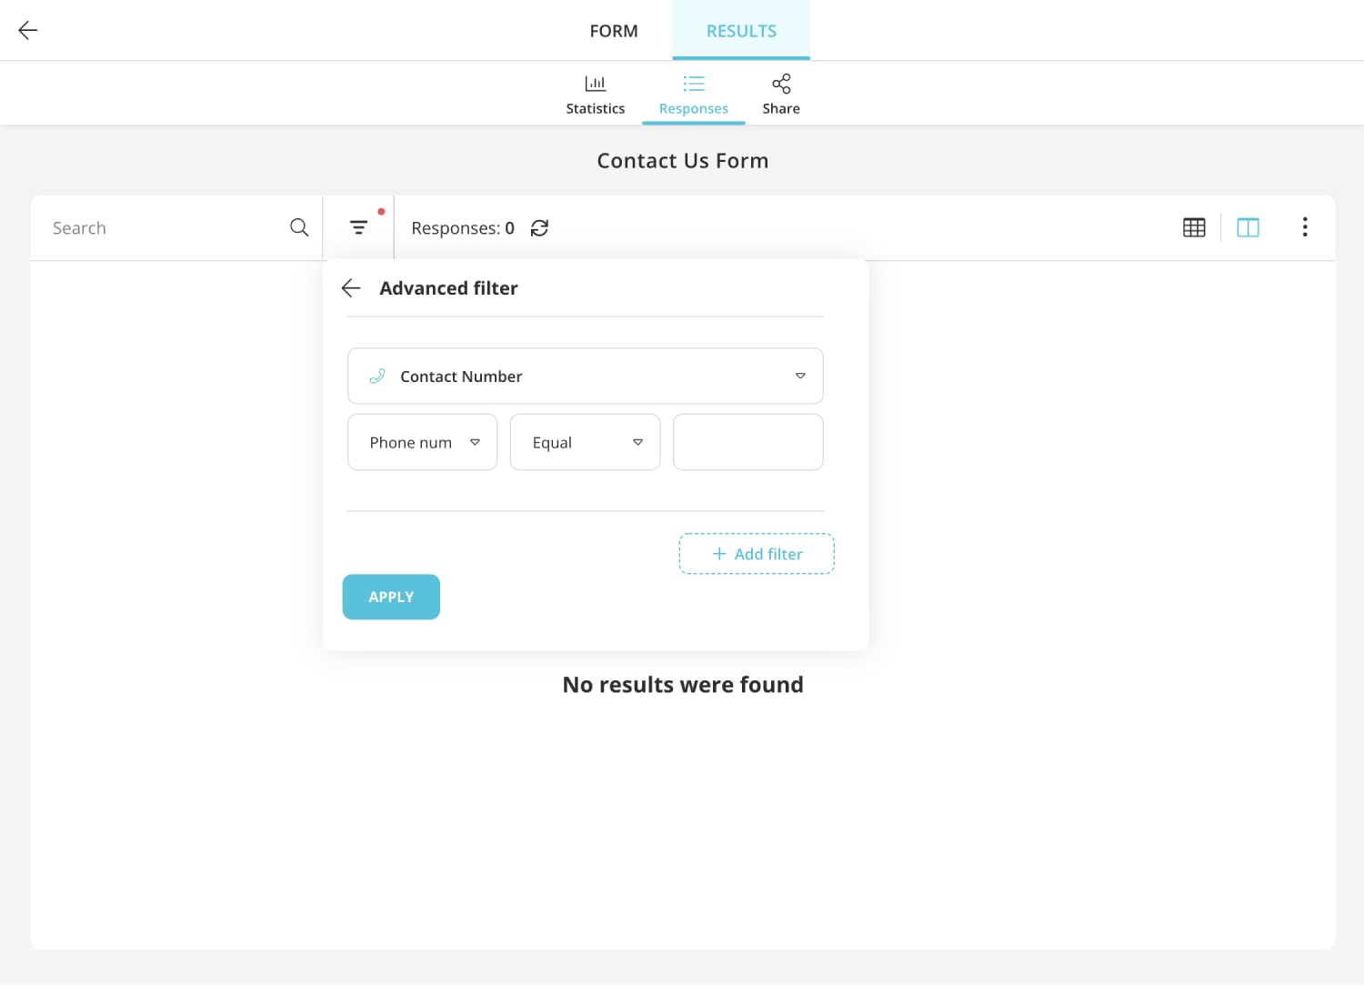Image resolution: width=1364 pixels, height=985 pixels.
Task: Select the RESULTS tab
Action: click(x=740, y=30)
